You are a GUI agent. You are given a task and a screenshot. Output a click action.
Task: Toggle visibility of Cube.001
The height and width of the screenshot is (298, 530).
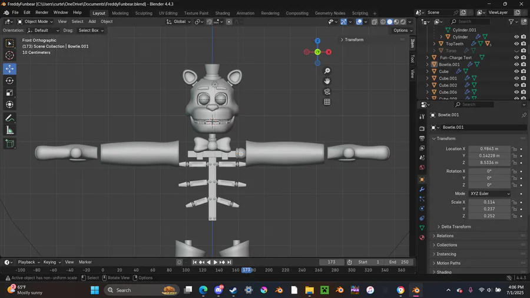[516, 78]
